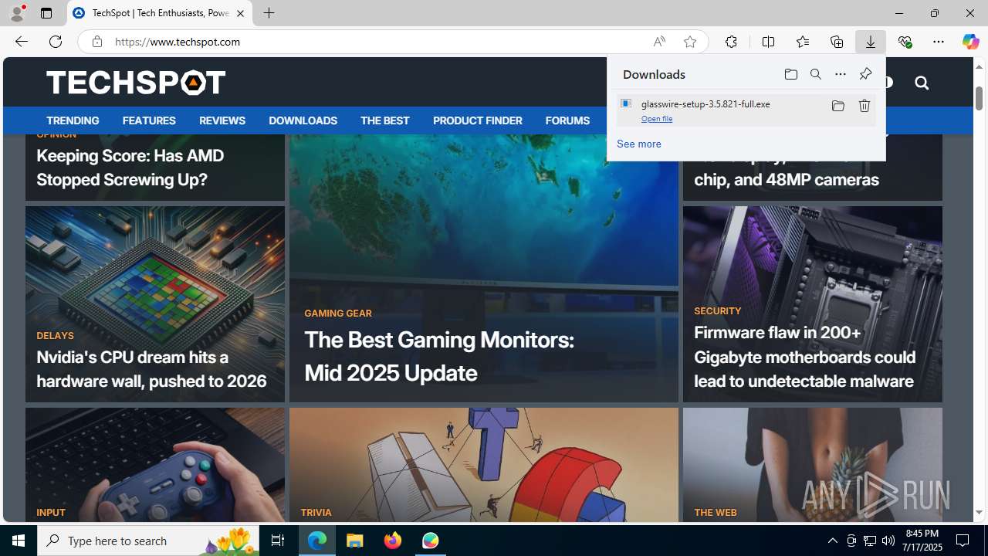Close the TechSpot tab
Image resolution: width=988 pixels, height=556 pixels.
pyautogui.click(x=240, y=13)
